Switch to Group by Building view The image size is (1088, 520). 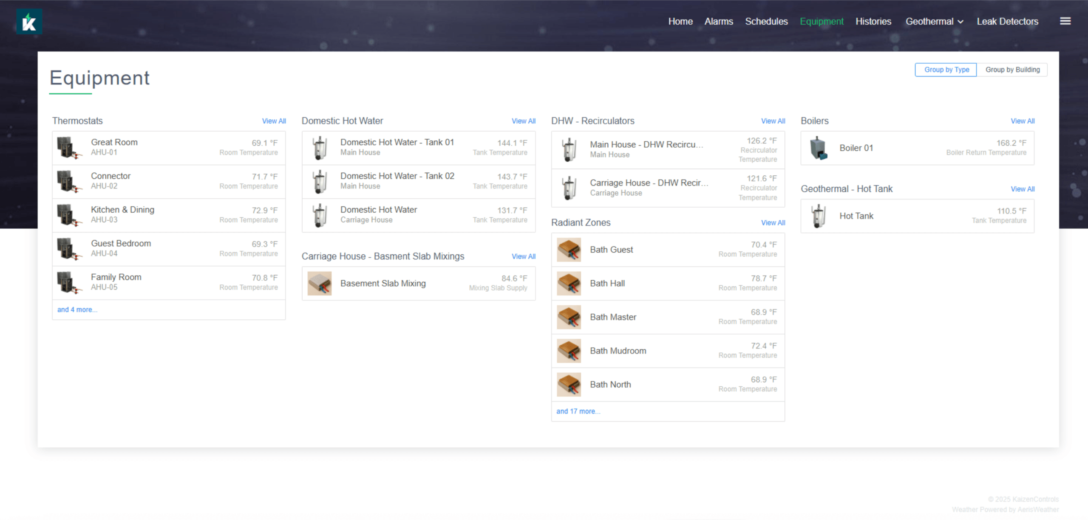point(1012,70)
